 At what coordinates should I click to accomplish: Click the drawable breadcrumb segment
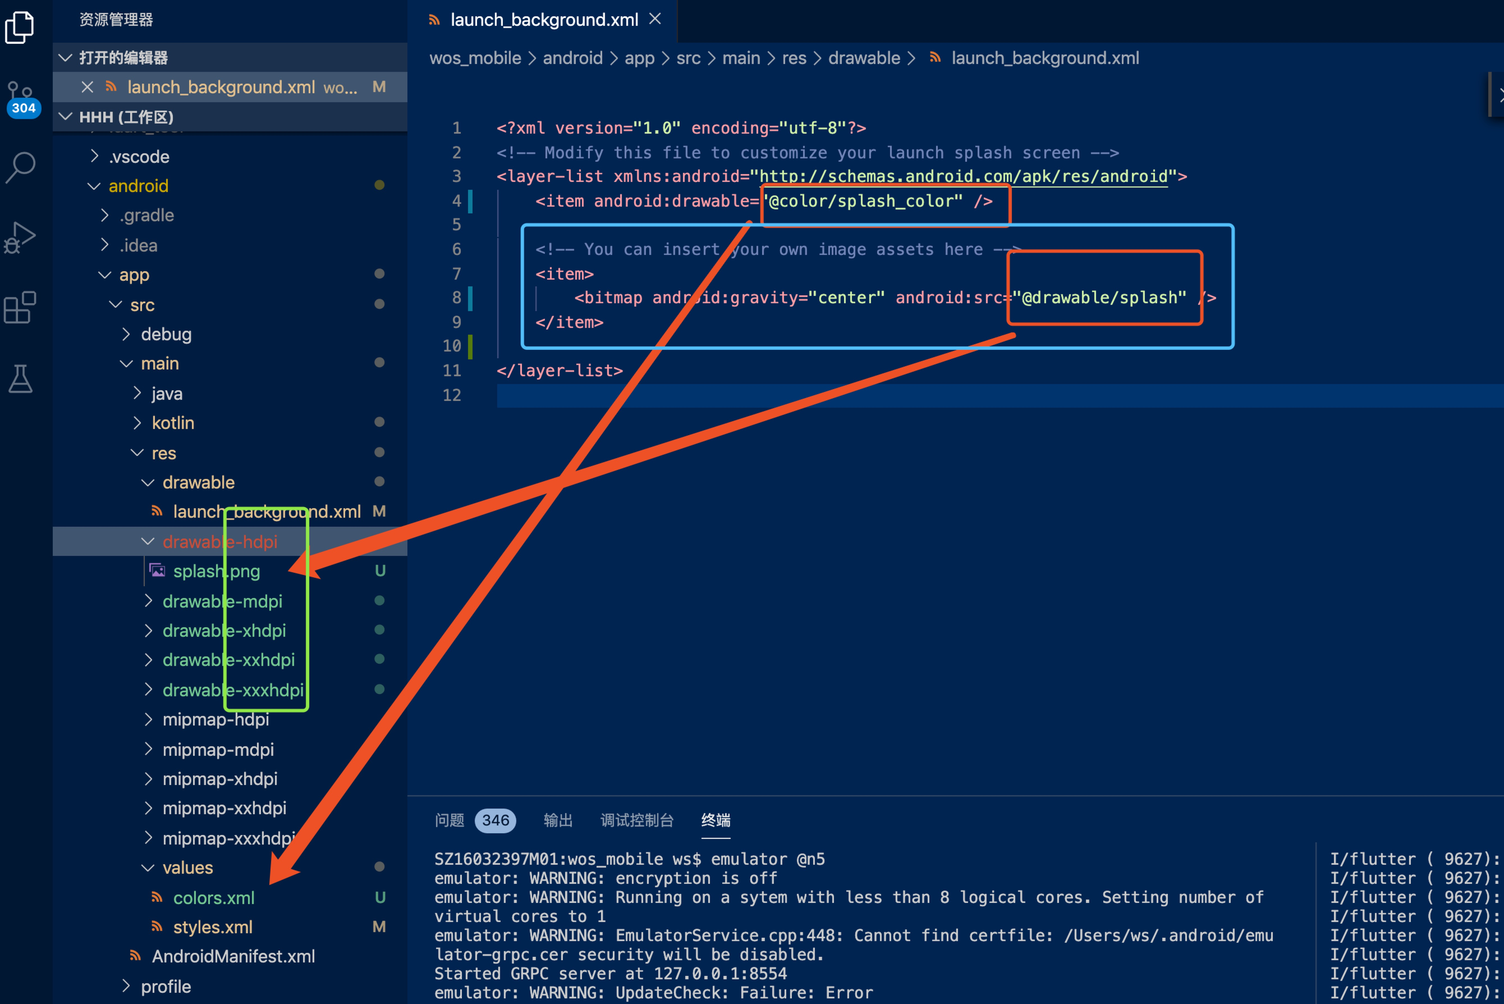click(863, 58)
